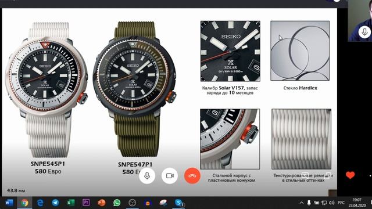Screen dimensions: 372x209
Task: Open the clock showing 19:07
Action: 357,203
